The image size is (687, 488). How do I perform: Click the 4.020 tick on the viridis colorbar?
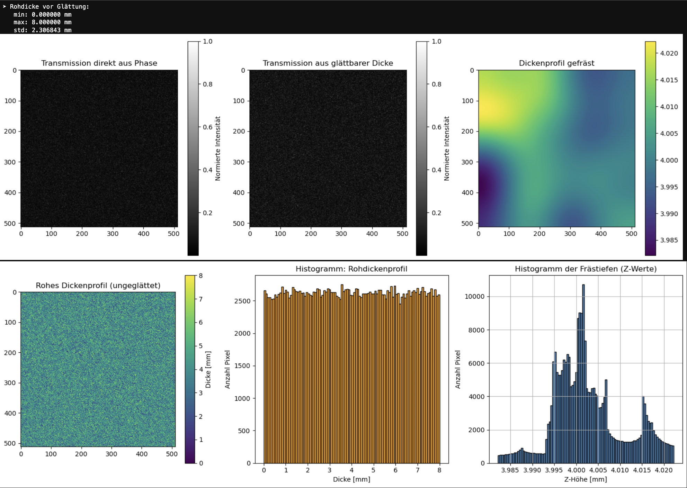click(x=669, y=53)
